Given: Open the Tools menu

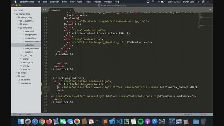Looking at the screenshot, I should point(88,2).
